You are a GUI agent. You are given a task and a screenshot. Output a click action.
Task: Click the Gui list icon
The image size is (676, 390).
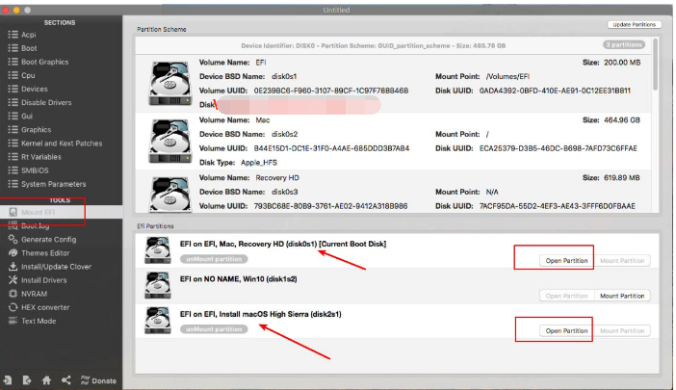pos(13,116)
